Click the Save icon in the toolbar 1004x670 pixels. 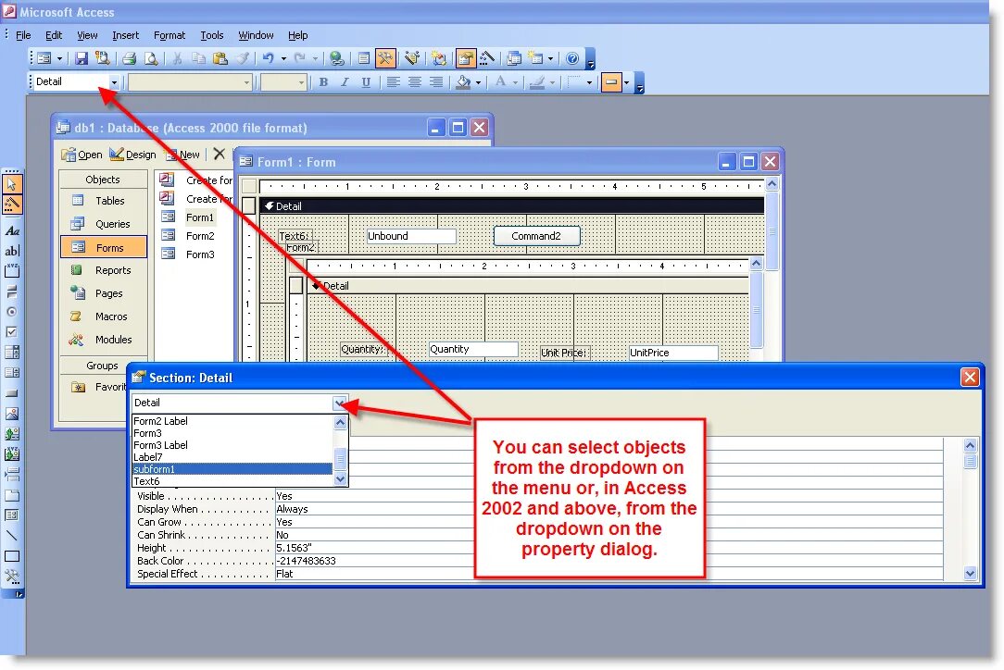[x=82, y=59]
